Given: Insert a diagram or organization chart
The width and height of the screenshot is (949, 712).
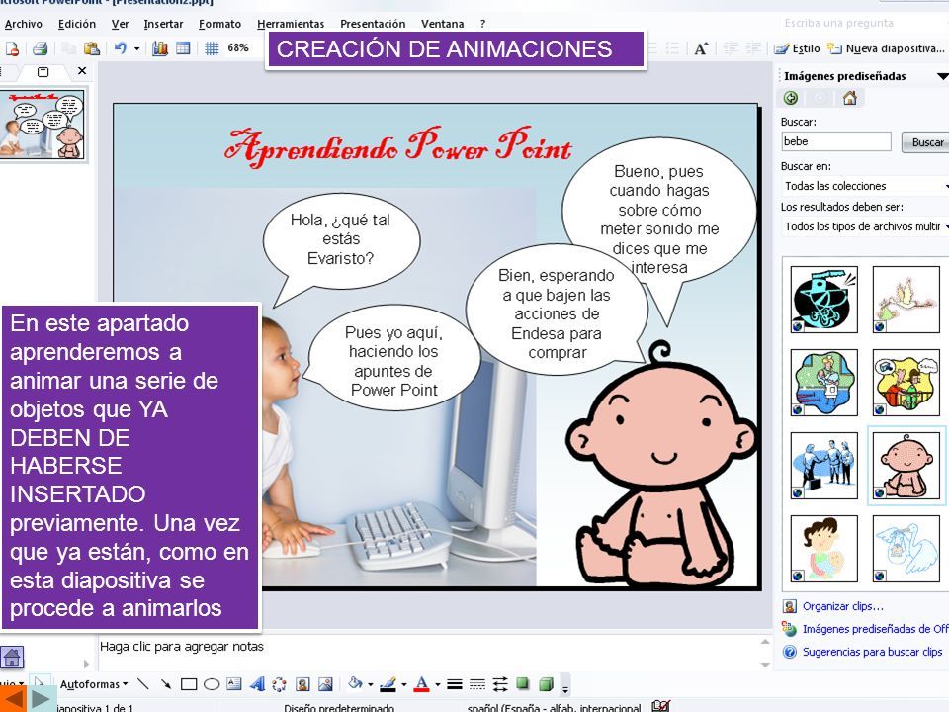Looking at the screenshot, I should 279,684.
